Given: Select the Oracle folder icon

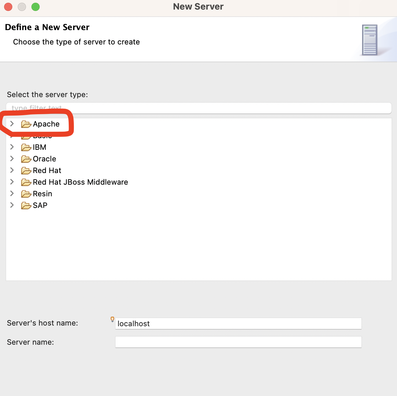Looking at the screenshot, I should [26, 159].
